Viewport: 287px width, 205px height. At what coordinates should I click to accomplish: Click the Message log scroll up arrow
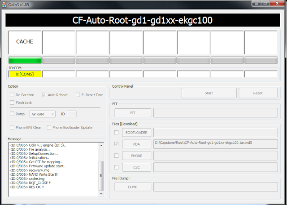(101, 145)
